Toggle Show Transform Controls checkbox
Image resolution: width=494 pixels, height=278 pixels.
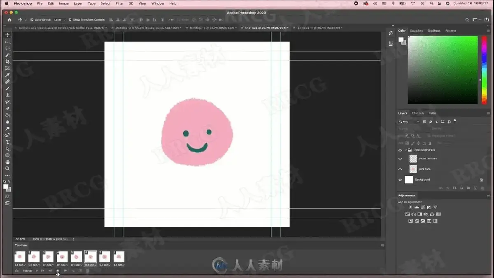pos(70,20)
